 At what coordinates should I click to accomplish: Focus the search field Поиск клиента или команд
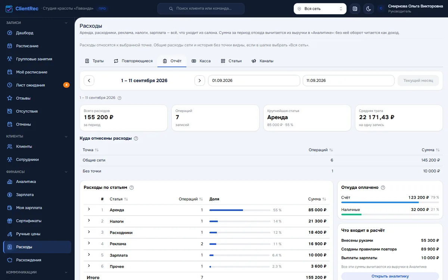pos(201,9)
